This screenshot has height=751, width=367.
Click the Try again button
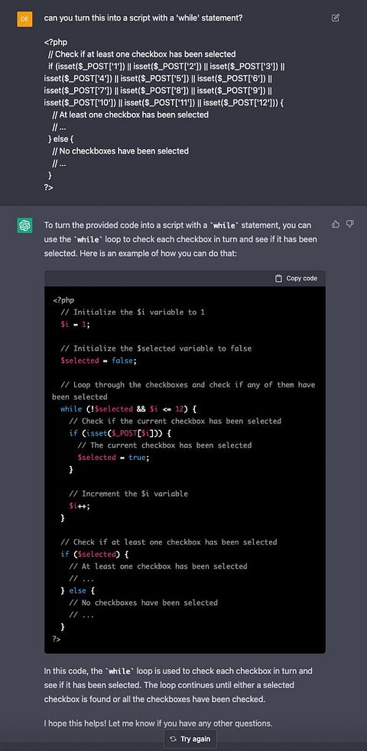point(190,739)
